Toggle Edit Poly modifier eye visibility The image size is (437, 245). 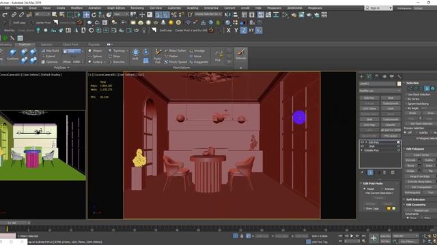[x=363, y=142]
